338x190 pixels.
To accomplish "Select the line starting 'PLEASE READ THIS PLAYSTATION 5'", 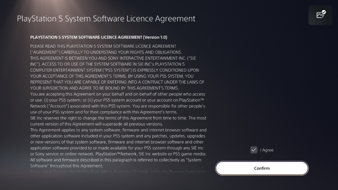I will (x=103, y=46).
